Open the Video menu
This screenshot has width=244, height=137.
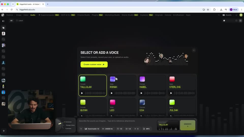coord(26,15)
